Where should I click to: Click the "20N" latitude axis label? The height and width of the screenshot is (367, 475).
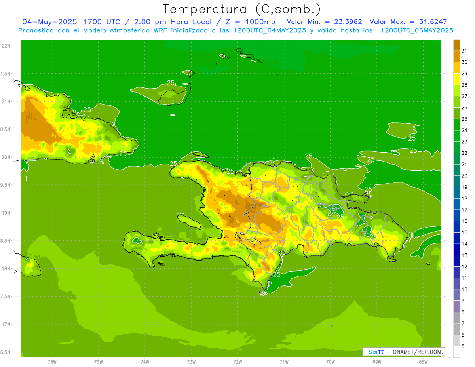pos(6,158)
